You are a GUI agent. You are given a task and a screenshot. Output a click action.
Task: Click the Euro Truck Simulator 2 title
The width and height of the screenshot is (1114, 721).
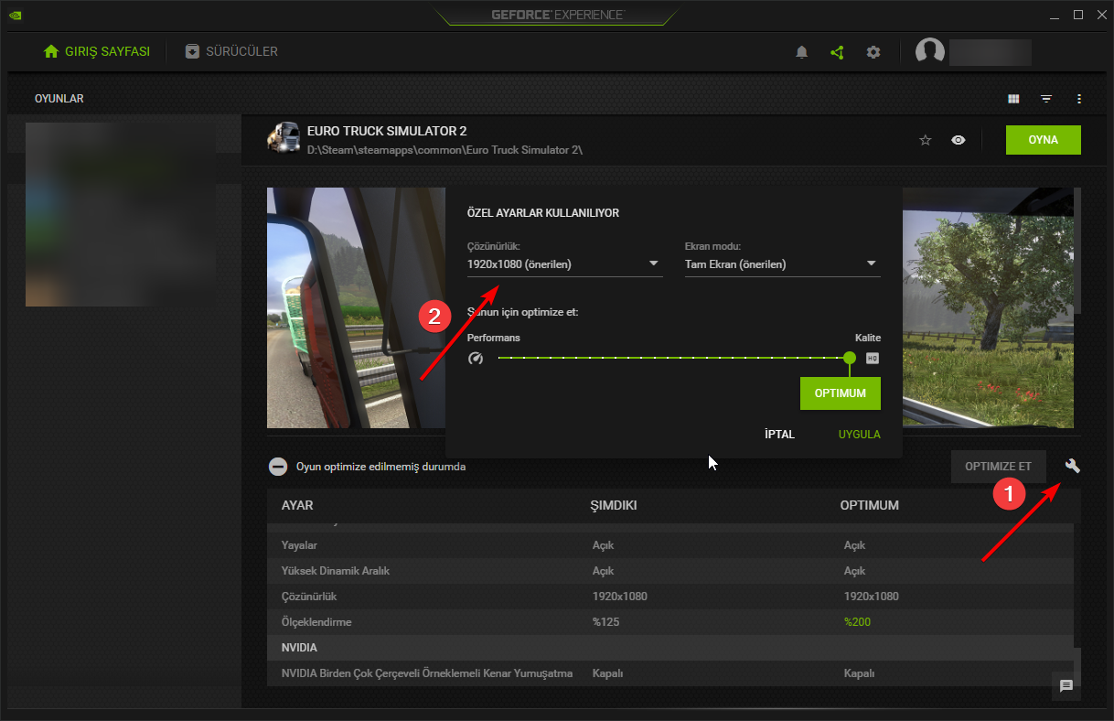tap(387, 132)
